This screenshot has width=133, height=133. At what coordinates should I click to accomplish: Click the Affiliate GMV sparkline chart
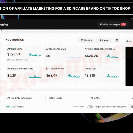tap(35, 55)
